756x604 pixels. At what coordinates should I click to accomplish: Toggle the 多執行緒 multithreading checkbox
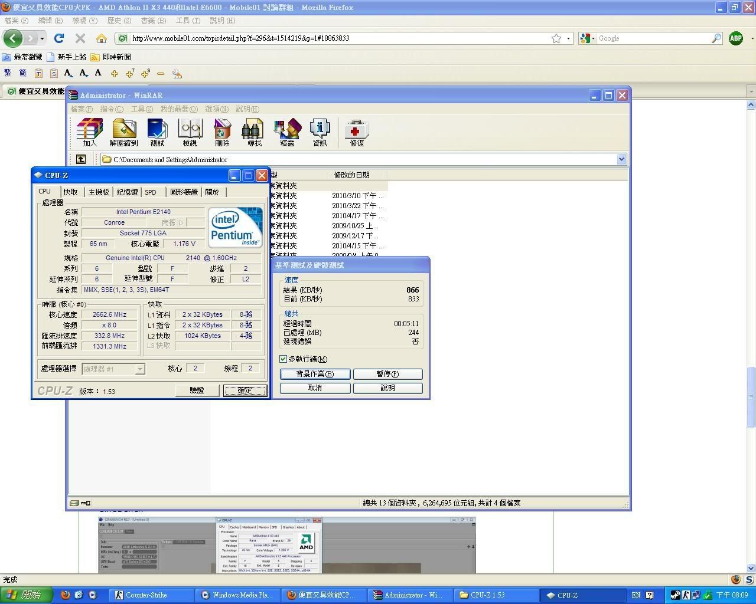coord(283,359)
